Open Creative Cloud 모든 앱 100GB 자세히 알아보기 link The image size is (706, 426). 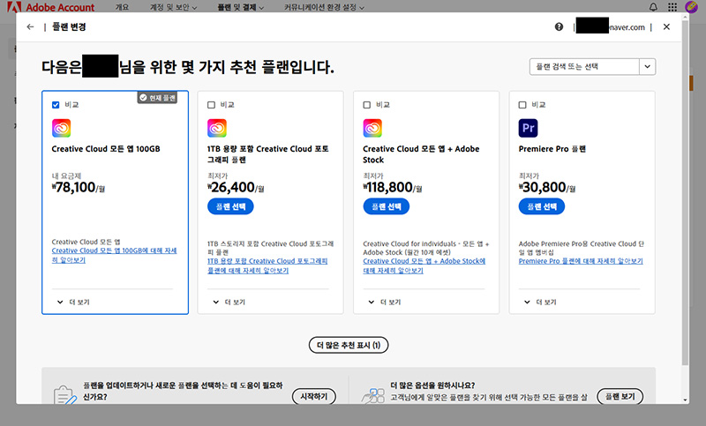(114, 255)
